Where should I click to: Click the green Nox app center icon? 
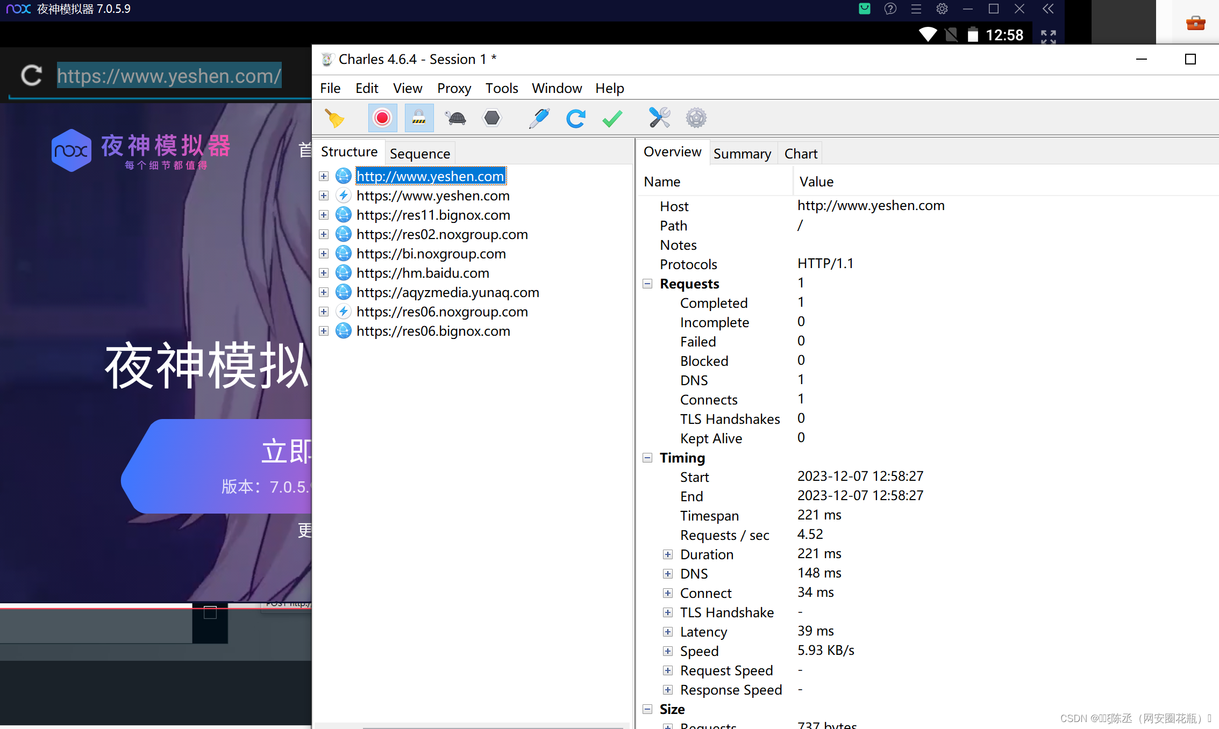coord(865,9)
